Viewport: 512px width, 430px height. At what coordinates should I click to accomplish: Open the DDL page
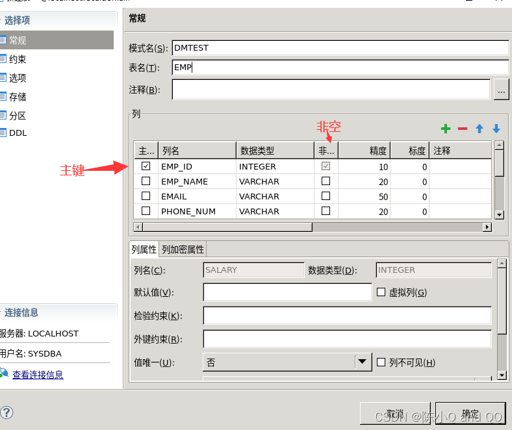click(x=18, y=133)
